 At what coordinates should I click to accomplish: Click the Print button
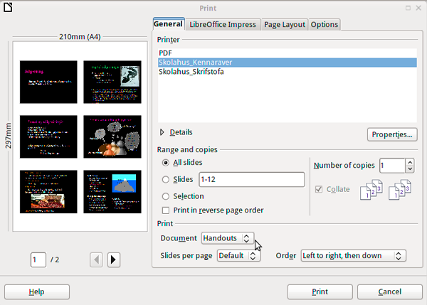coord(320,291)
